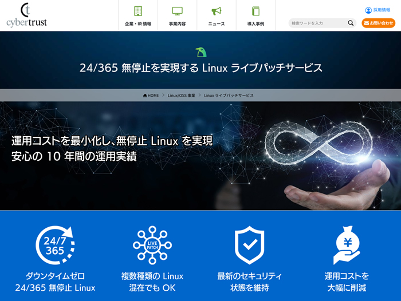Image resolution: width=401 pixels, height=301 pixels.
Task: Select the 事業内容 menu label
Action: pos(177,24)
